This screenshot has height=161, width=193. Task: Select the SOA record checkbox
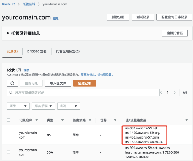[x=9, y=152]
